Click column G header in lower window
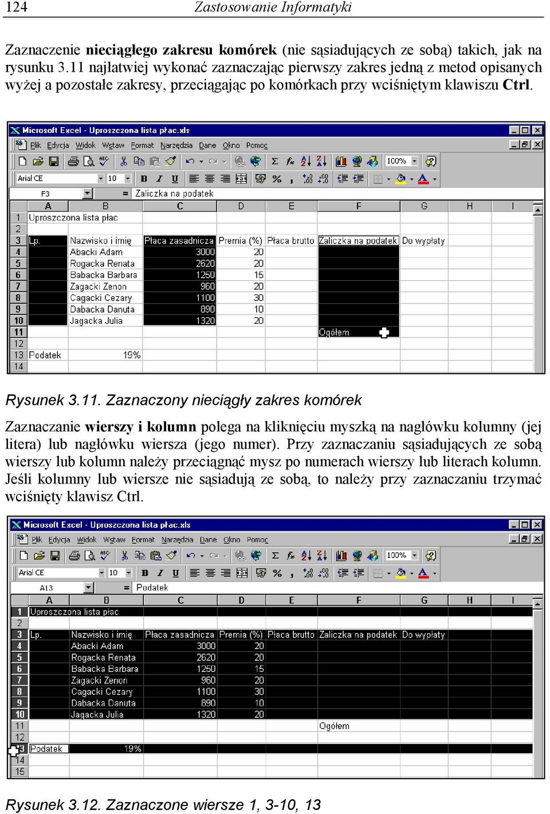 [424, 600]
